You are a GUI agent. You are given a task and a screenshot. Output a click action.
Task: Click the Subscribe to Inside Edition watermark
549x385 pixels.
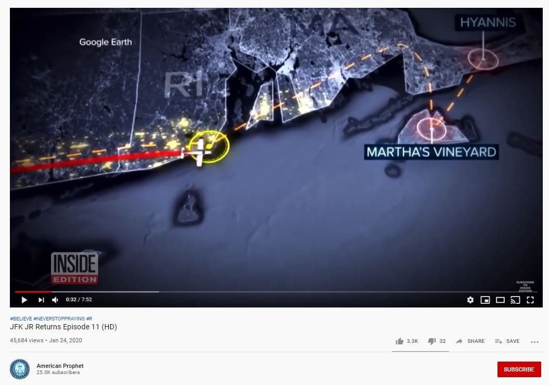525,286
